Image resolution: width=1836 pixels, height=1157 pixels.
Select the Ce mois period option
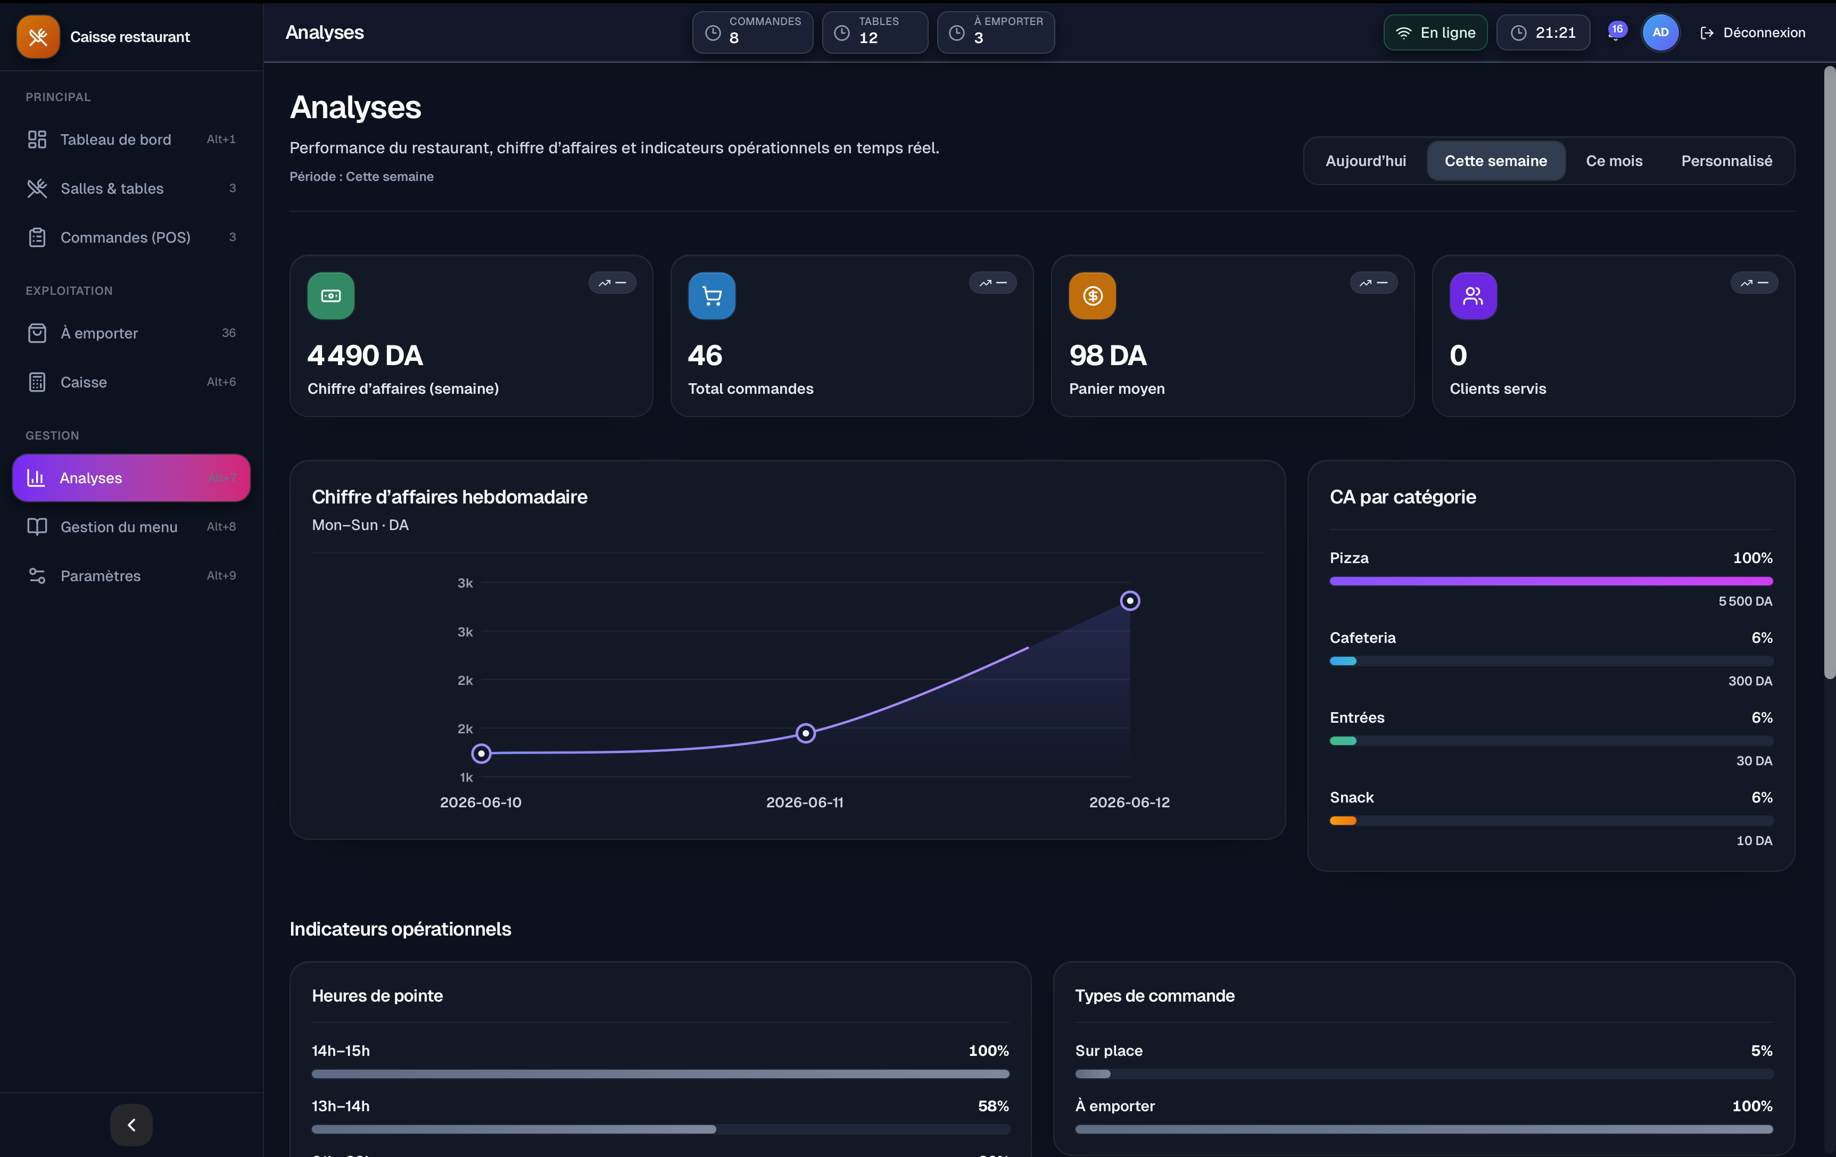(x=1614, y=161)
